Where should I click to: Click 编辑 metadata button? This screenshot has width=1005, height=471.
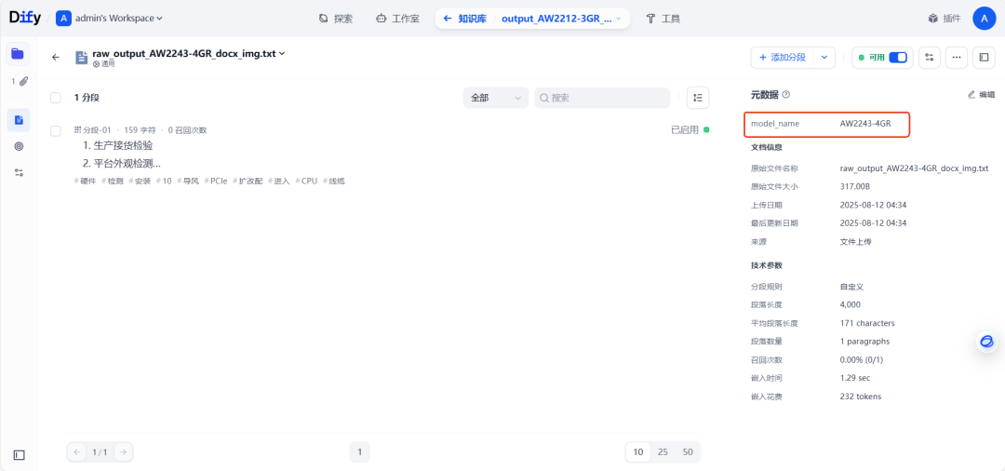click(x=982, y=95)
